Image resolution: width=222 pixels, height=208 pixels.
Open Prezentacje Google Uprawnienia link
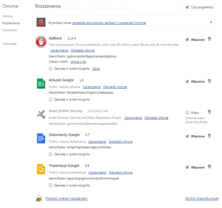(x=97, y=173)
